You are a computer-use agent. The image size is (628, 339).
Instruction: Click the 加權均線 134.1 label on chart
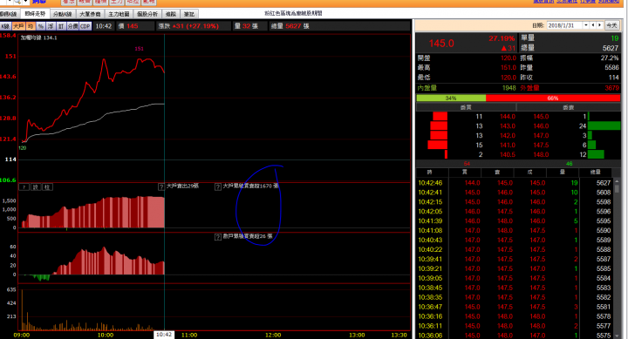pos(39,38)
